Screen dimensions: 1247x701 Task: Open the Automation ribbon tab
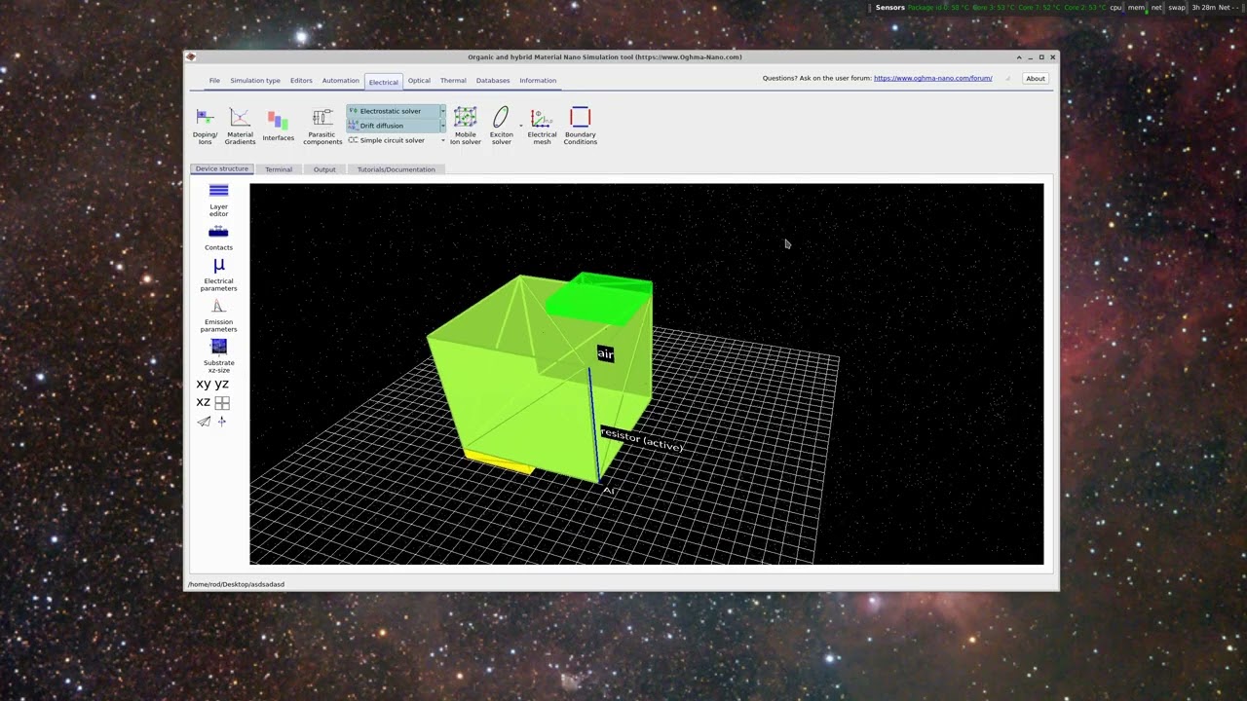341,81
